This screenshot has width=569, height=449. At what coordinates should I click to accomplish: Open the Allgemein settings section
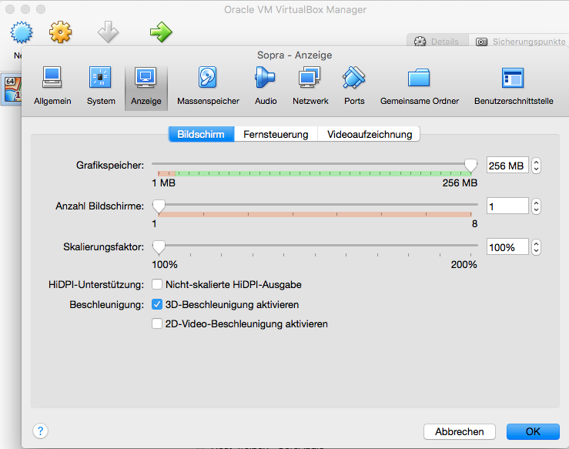point(52,86)
